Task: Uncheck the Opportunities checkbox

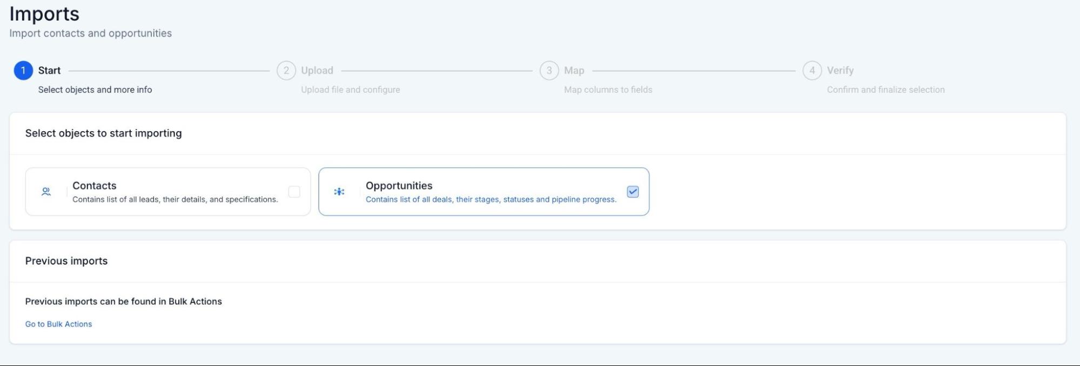Action: (633, 192)
